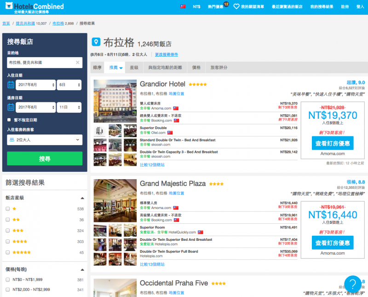Image resolution: width=368 pixels, height=297 pixels.
Task: Open 地圖位置 link for Grandior Hotel
Action: (x=177, y=94)
